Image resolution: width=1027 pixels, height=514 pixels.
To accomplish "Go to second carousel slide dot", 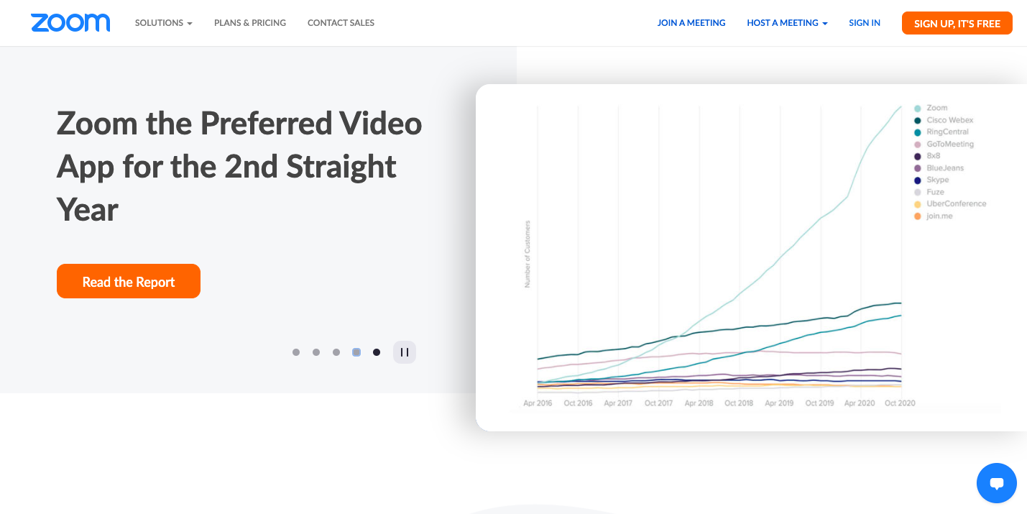I will [x=316, y=352].
